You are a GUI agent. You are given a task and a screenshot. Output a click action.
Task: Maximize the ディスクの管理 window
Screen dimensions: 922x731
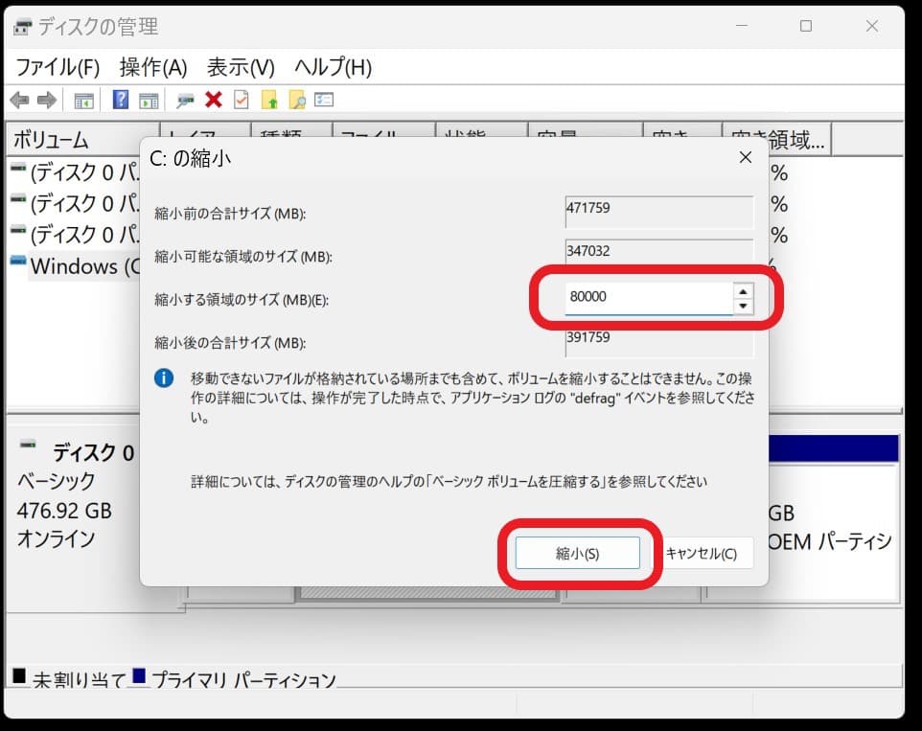point(806,26)
